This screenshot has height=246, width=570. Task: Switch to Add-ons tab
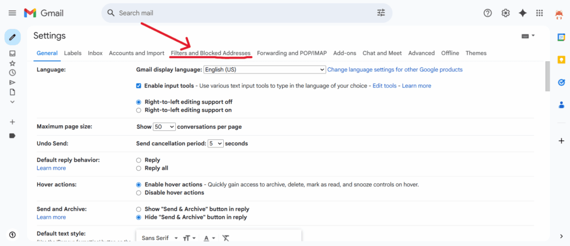345,53
